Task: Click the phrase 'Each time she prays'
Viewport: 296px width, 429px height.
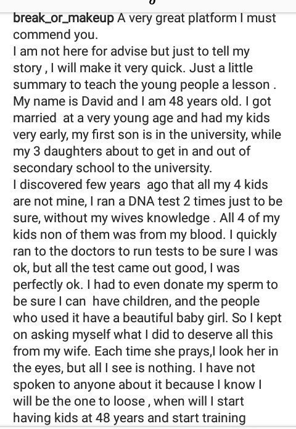Action: pyautogui.click(x=152, y=352)
